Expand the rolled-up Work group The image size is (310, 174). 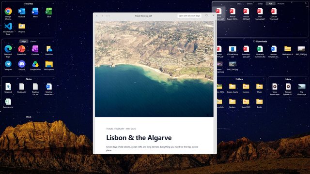pyautogui.click(x=53, y=117)
